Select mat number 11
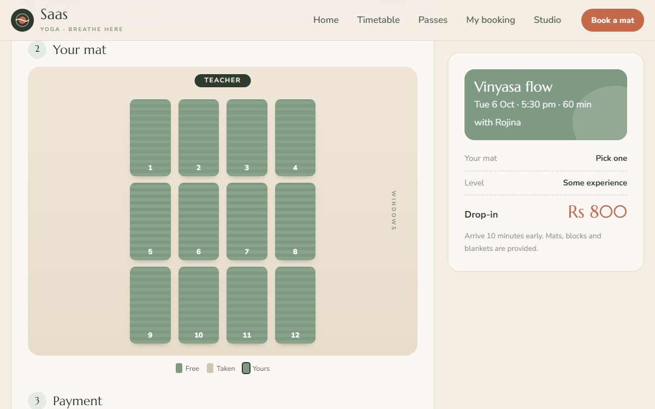Viewport: 655px width, 409px height. pos(247,305)
